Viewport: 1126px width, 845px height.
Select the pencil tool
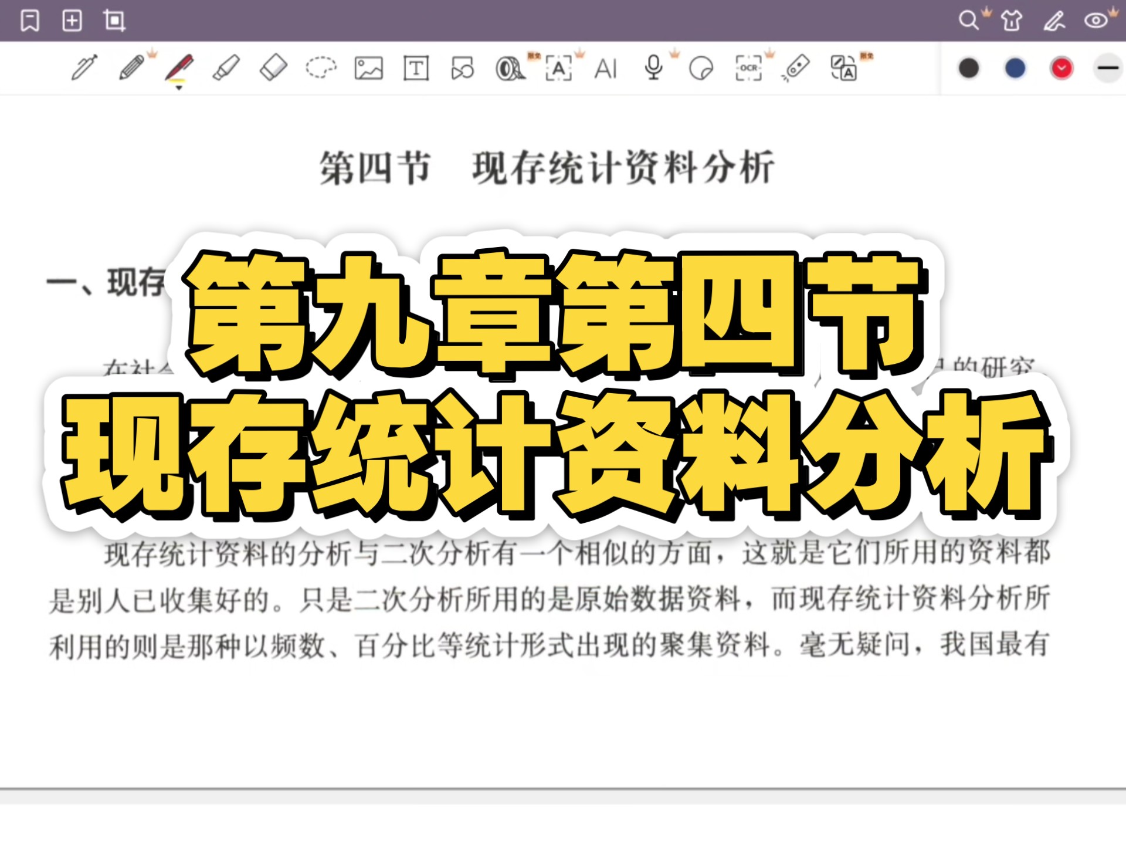[131, 68]
